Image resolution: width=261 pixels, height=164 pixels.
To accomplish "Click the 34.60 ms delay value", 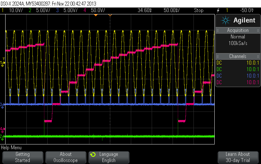I will pos(145,10).
